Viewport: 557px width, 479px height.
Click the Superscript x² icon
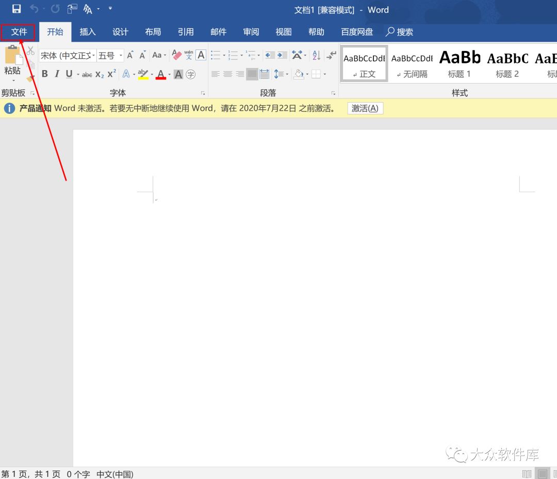112,74
